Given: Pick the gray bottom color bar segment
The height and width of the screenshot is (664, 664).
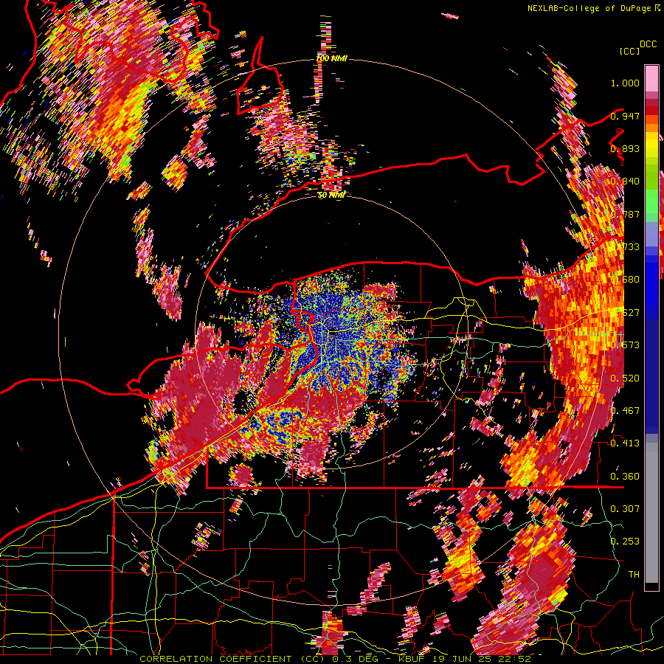Looking at the screenshot, I should tap(651, 513).
